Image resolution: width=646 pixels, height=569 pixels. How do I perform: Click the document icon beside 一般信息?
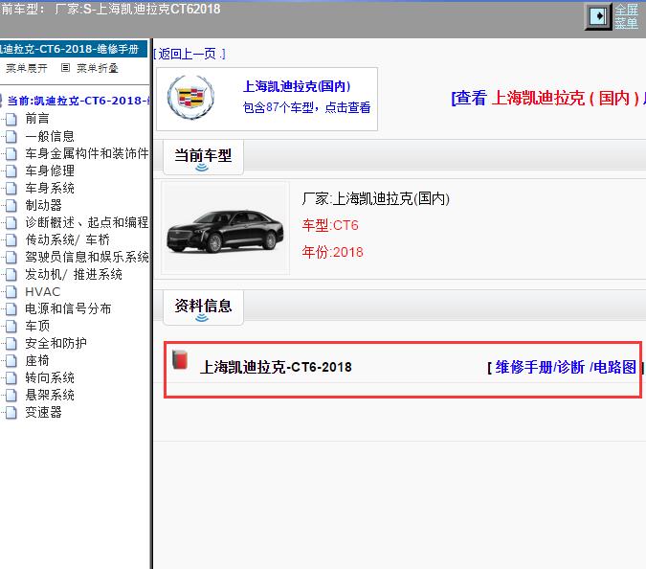(x=11, y=136)
